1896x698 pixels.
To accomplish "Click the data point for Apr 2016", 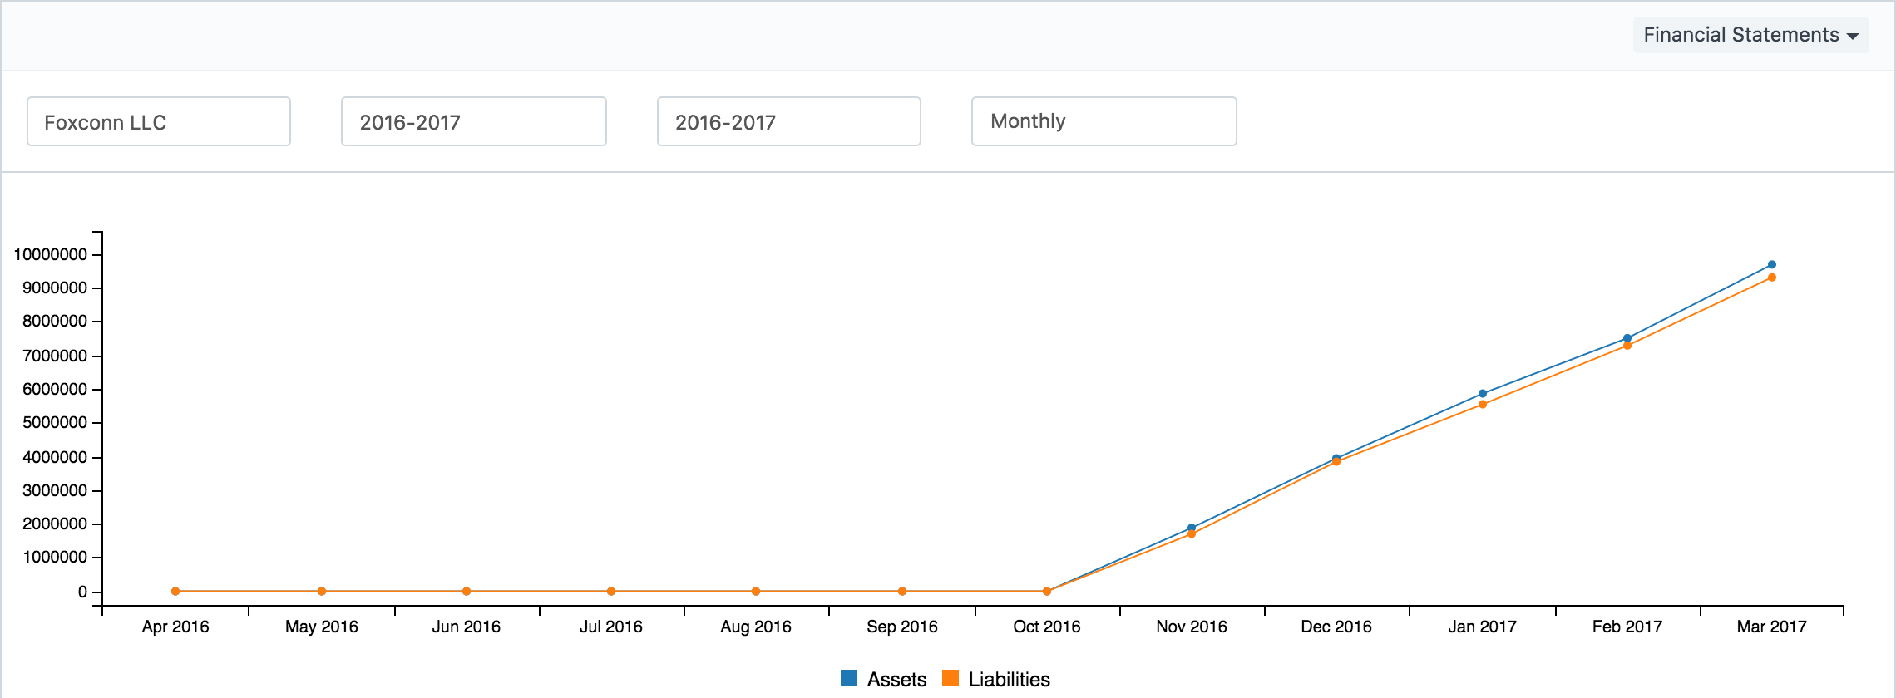I will (175, 592).
